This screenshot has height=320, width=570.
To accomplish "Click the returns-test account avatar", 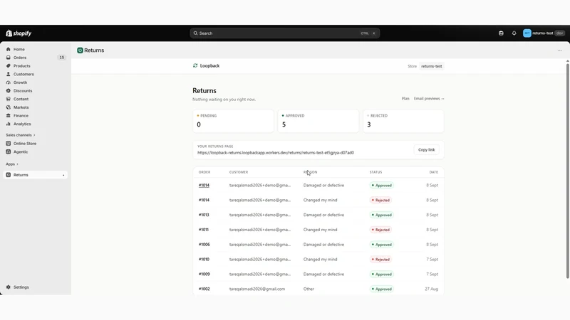I will (527, 33).
